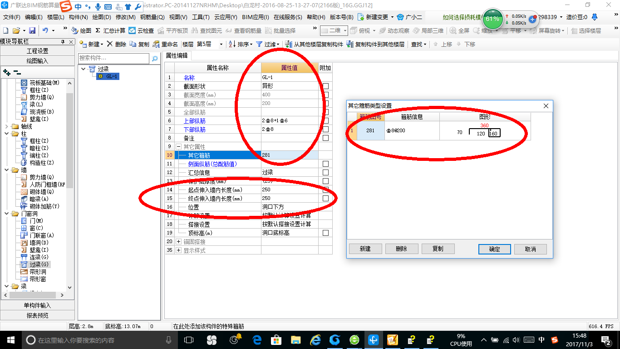
Task: Open the 在线服务(S) menu
Action: click(288, 17)
